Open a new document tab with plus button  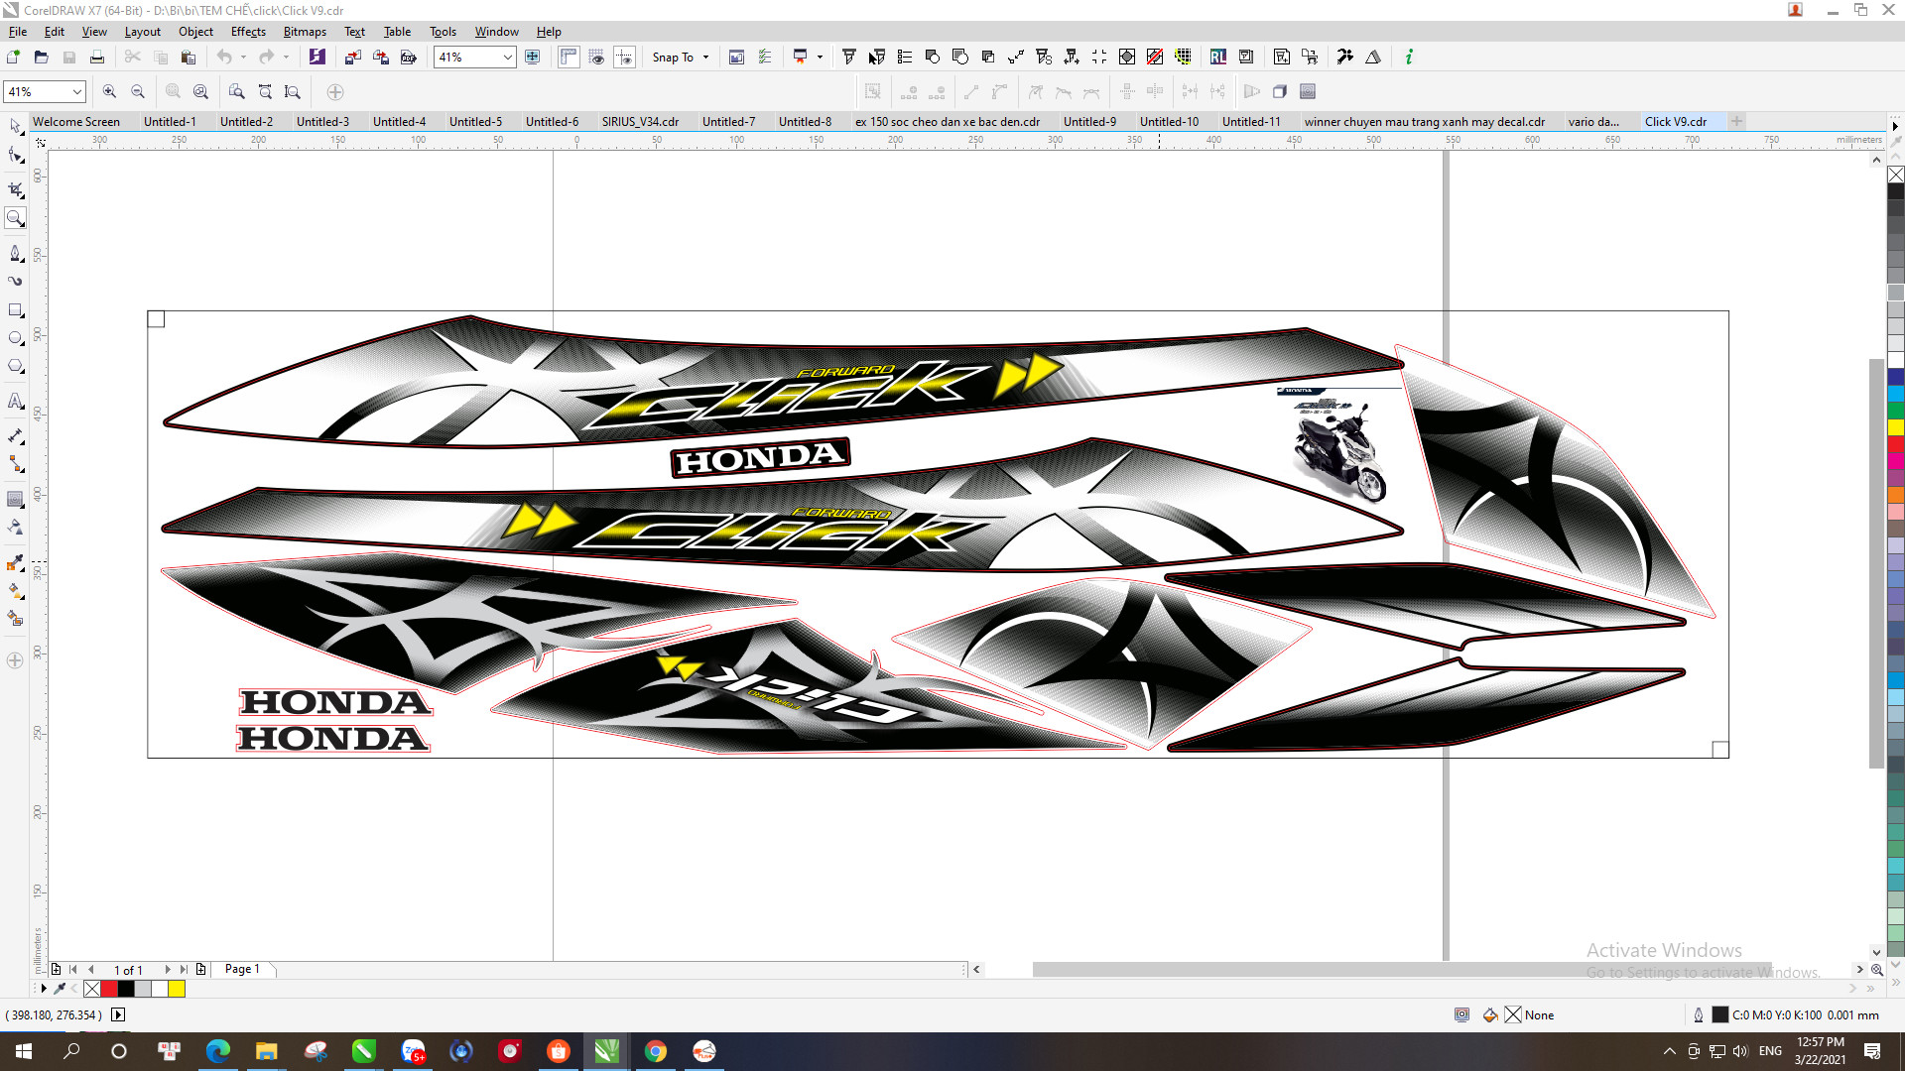(1736, 121)
